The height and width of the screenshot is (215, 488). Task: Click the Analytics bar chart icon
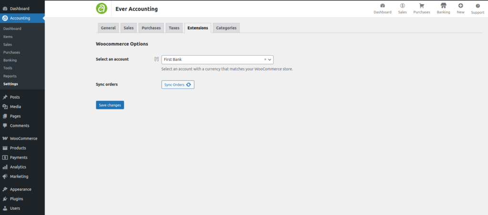click(5, 167)
